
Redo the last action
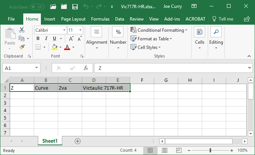99,6
